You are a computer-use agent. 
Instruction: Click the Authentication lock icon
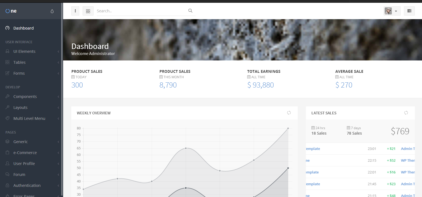tap(7, 186)
